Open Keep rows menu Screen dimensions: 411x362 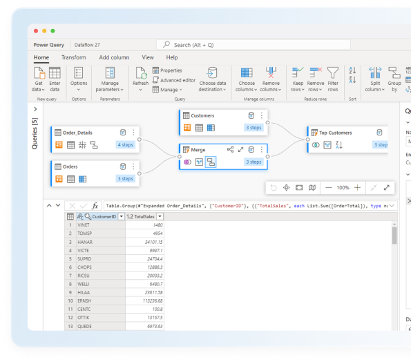coord(298,79)
